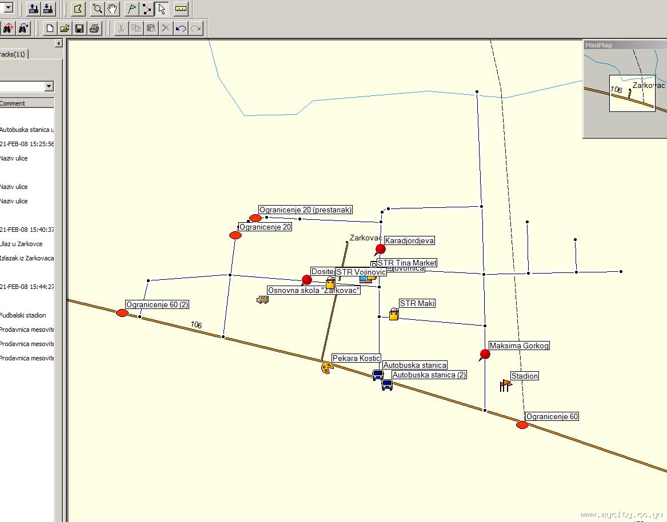Click the New document icon
Viewport: 667px width, 522px height.
click(50, 29)
